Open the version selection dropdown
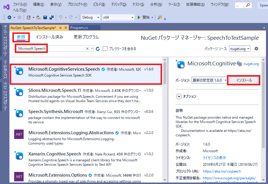This screenshot has height=184, width=268. pos(209,80)
